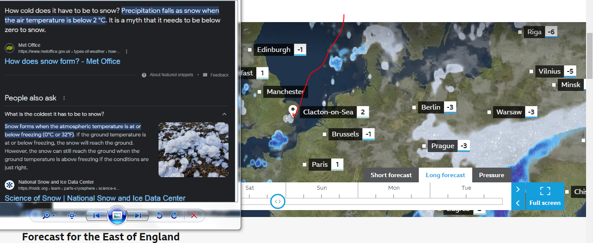Click the timeline slider handle
Image resolution: width=593 pixels, height=243 pixels.
[x=278, y=201]
